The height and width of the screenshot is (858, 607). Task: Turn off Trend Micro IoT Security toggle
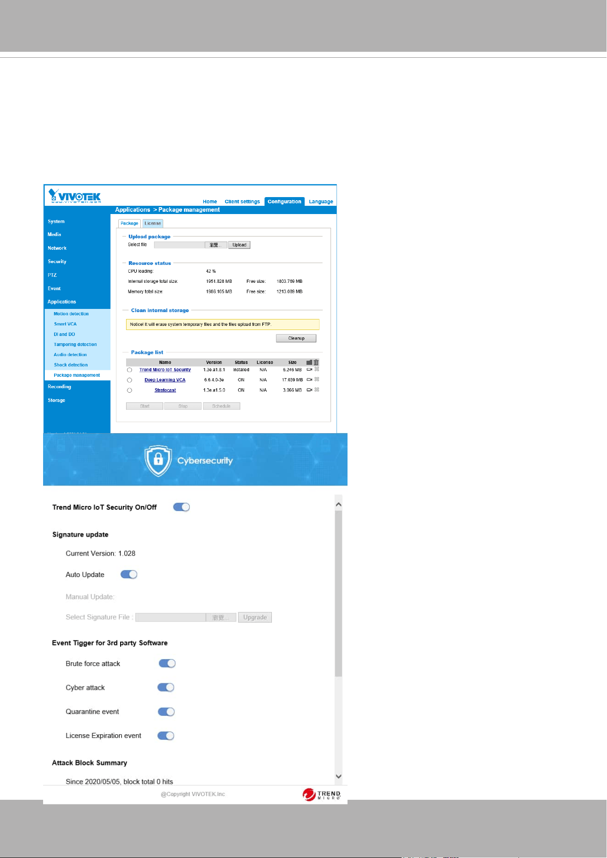[182, 507]
